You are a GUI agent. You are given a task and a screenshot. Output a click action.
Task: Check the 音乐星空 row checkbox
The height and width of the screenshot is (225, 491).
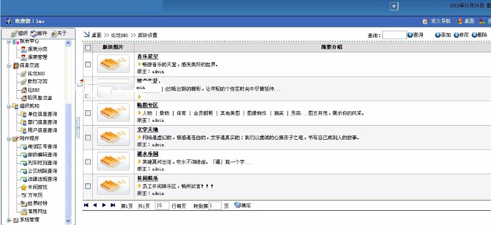coord(88,64)
